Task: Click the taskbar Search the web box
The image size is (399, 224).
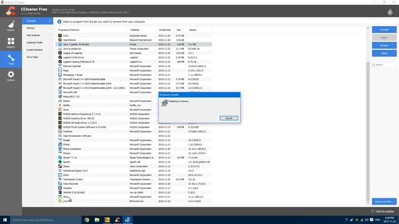Action: 46,220
